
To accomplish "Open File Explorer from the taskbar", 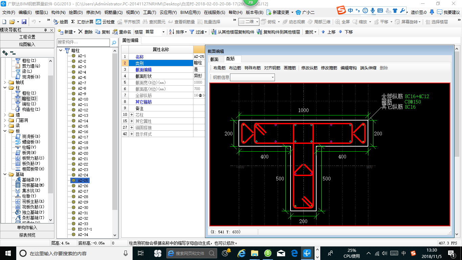I will tap(254, 253).
